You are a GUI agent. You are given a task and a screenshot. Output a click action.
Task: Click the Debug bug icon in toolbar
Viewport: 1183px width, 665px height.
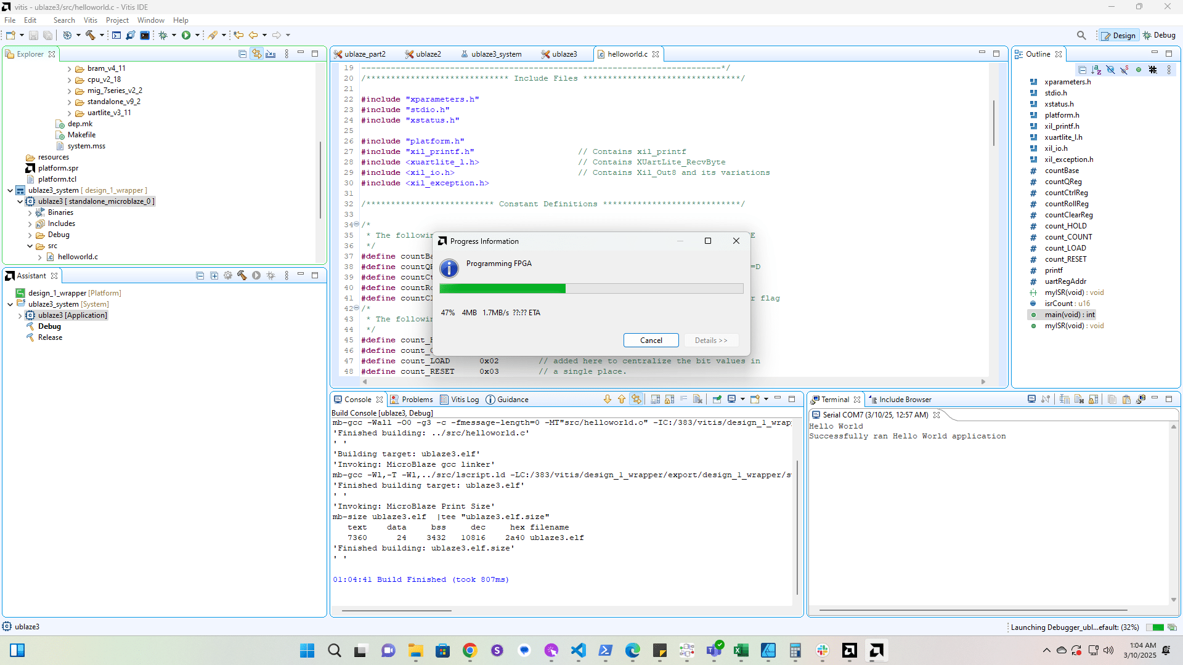point(163,35)
